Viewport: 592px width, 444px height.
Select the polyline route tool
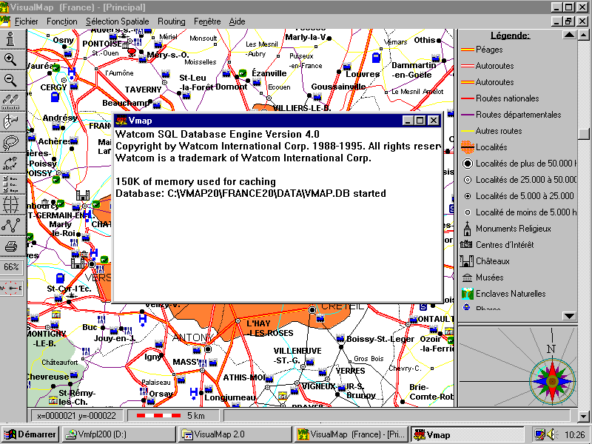tap(11, 226)
